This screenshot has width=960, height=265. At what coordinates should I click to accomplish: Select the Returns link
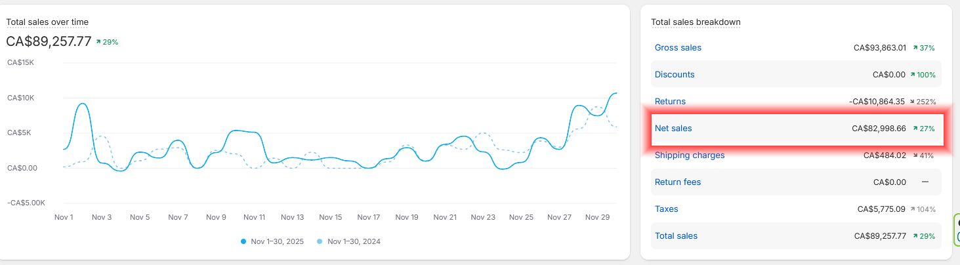(670, 102)
